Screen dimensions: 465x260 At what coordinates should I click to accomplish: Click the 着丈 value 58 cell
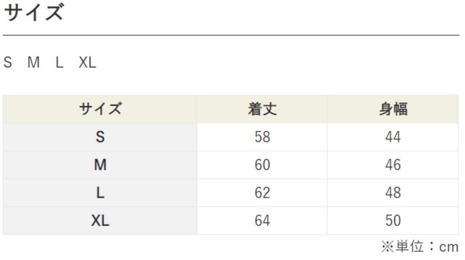(x=262, y=137)
